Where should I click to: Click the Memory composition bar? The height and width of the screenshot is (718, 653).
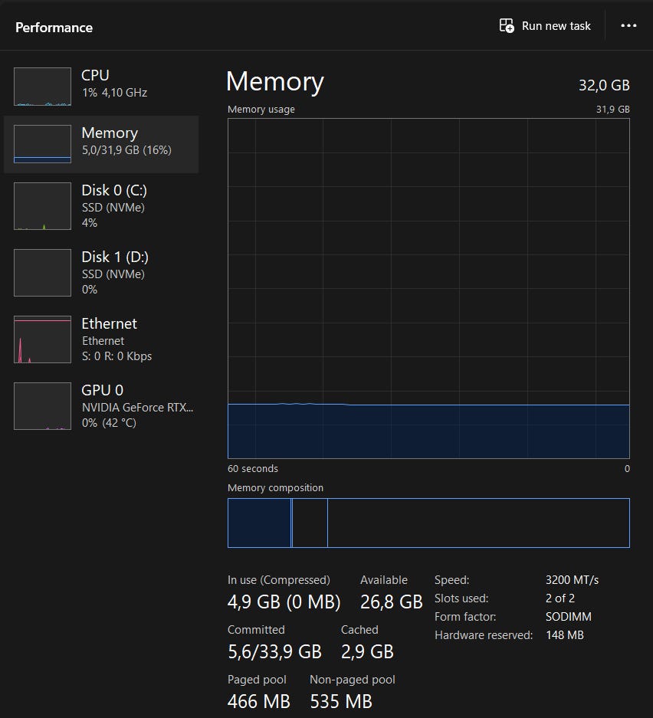tap(428, 523)
